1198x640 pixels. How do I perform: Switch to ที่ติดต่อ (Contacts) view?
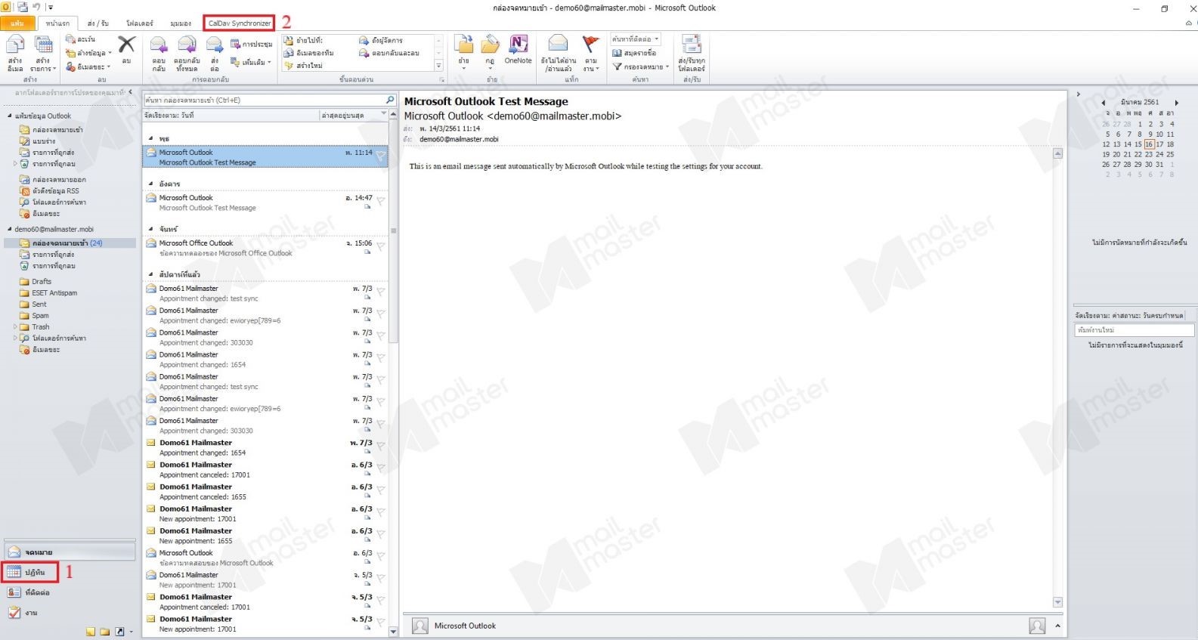tap(29, 592)
